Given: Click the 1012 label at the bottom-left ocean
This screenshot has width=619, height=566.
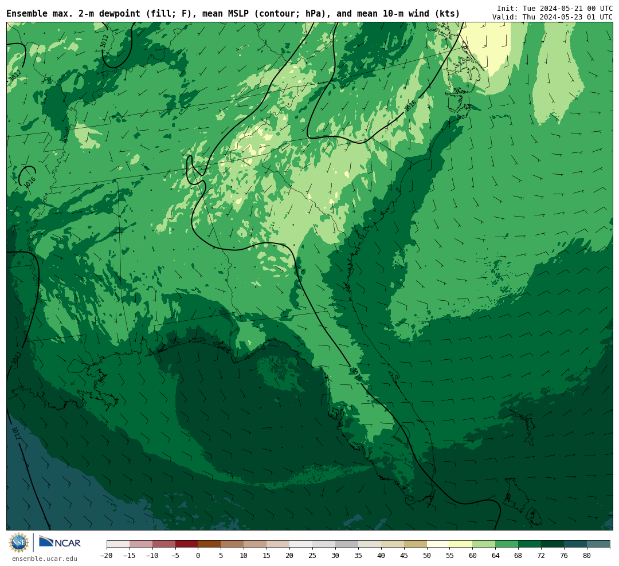Looking at the screenshot, I should (16, 434).
